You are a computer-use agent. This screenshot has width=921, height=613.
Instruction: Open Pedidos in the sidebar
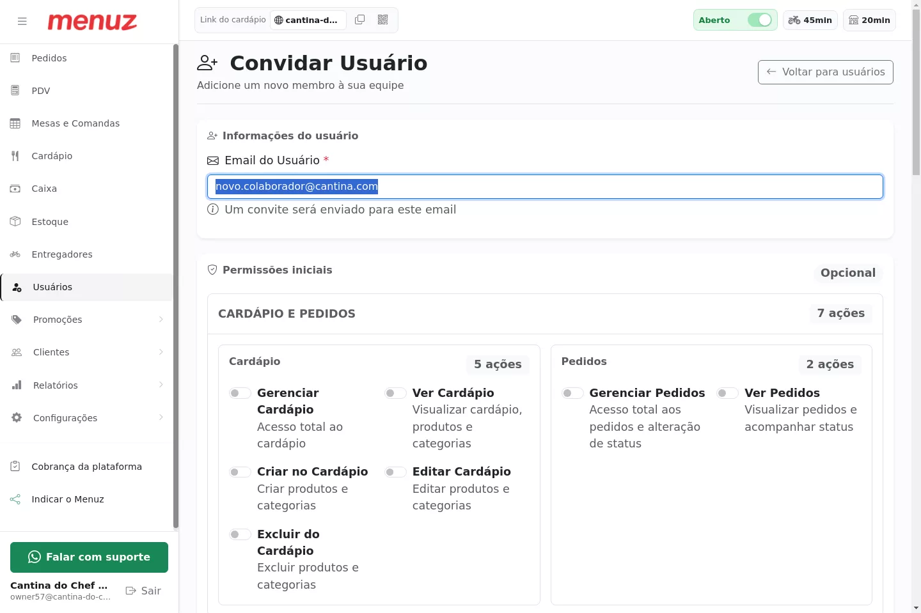[x=86, y=58]
